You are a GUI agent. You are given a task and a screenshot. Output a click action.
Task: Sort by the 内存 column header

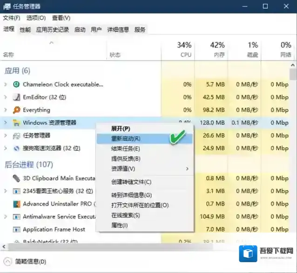coord(211,49)
